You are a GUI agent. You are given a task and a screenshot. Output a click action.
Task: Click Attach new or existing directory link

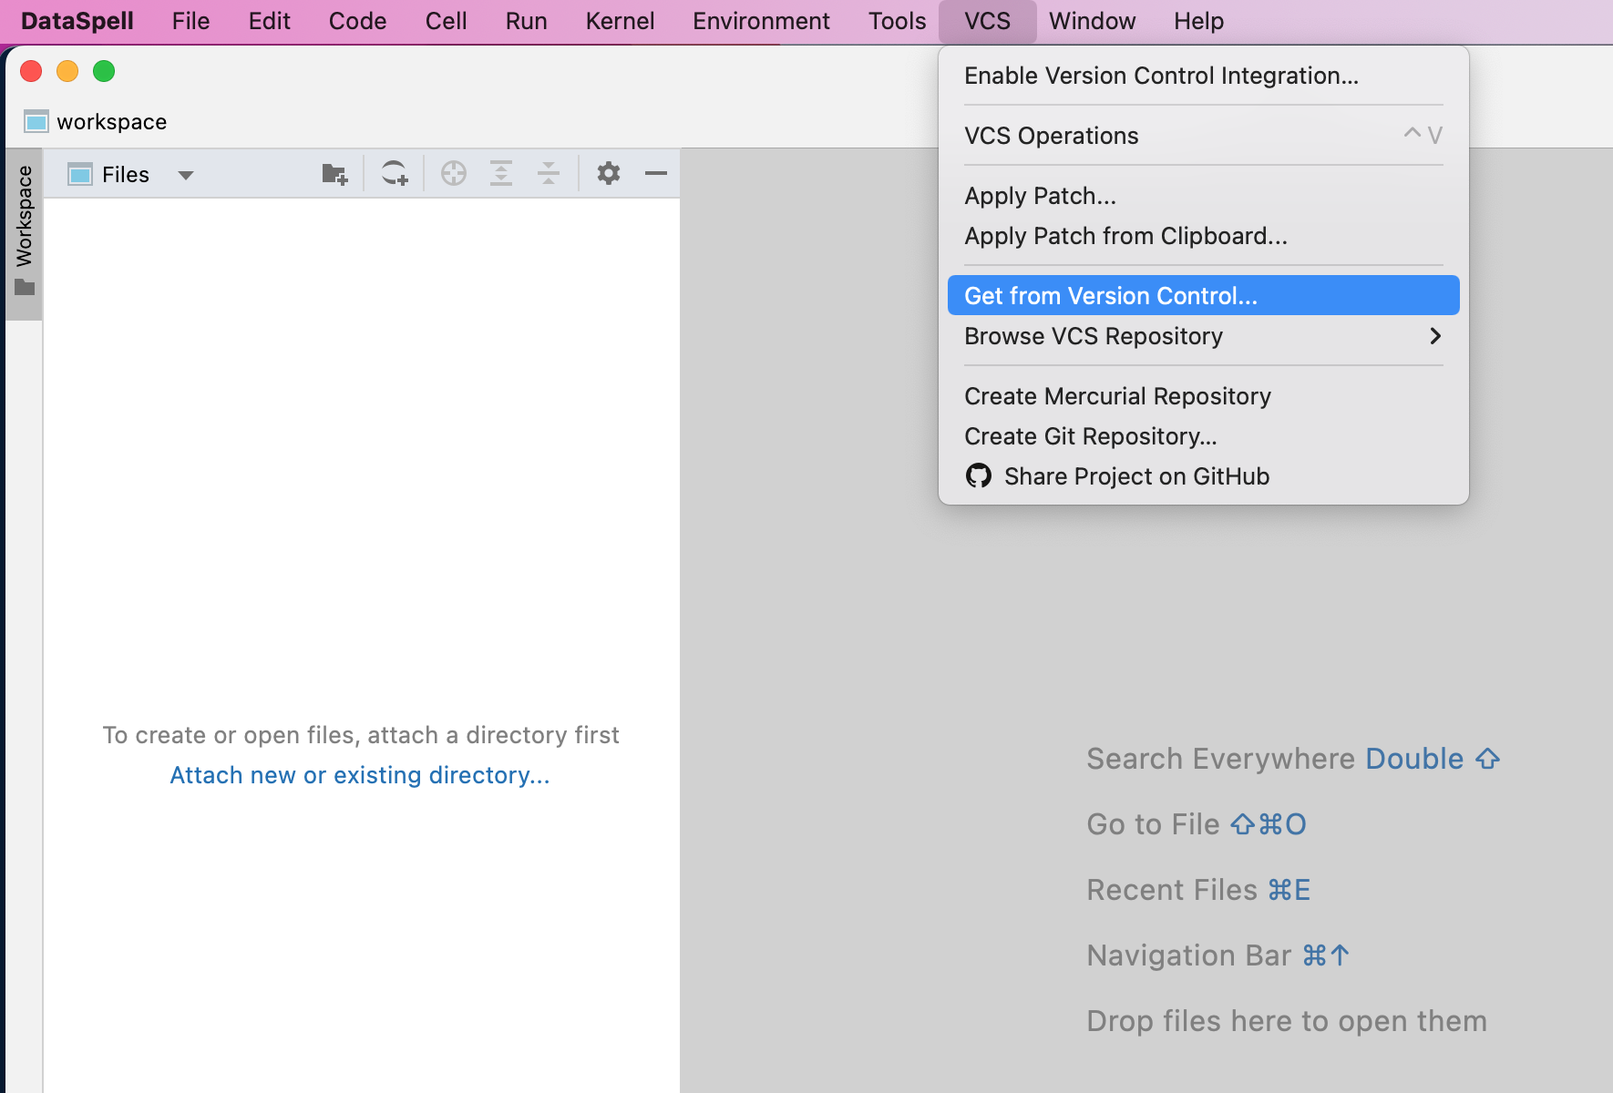click(360, 775)
